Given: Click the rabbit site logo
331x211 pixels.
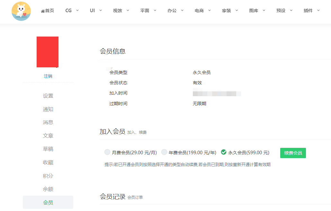Looking at the screenshot, I should tap(21, 11).
